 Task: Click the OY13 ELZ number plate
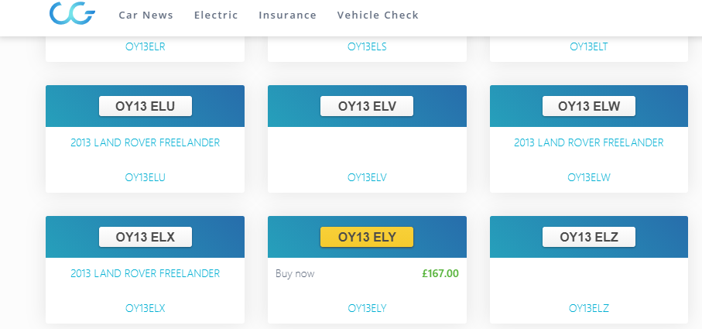coord(589,237)
